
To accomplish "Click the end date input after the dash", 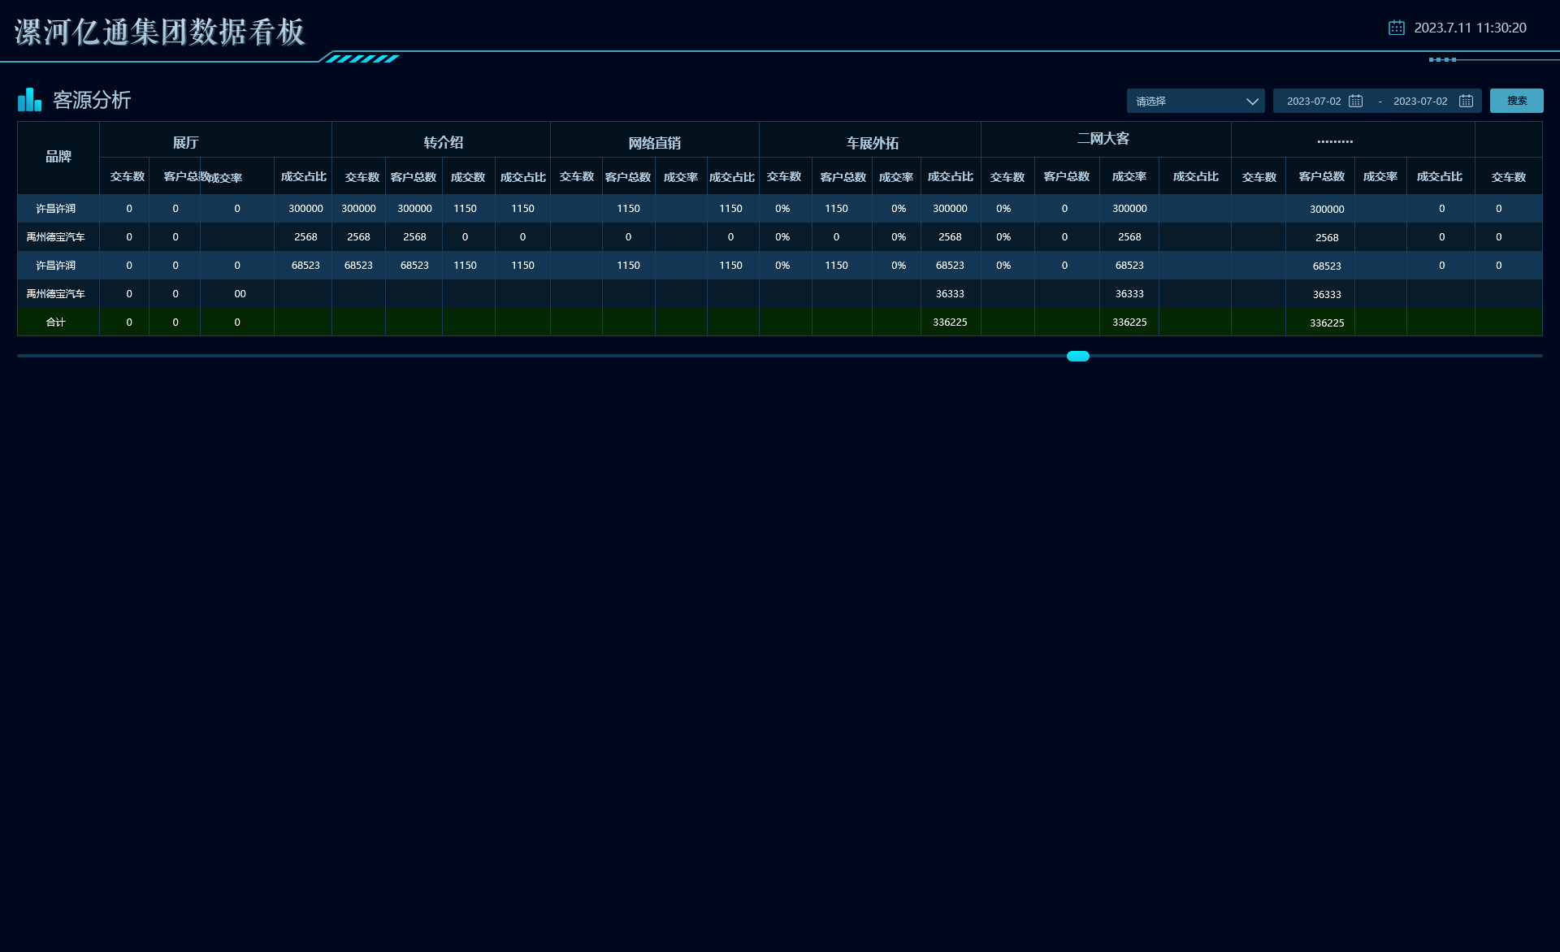I will click(x=1420, y=102).
